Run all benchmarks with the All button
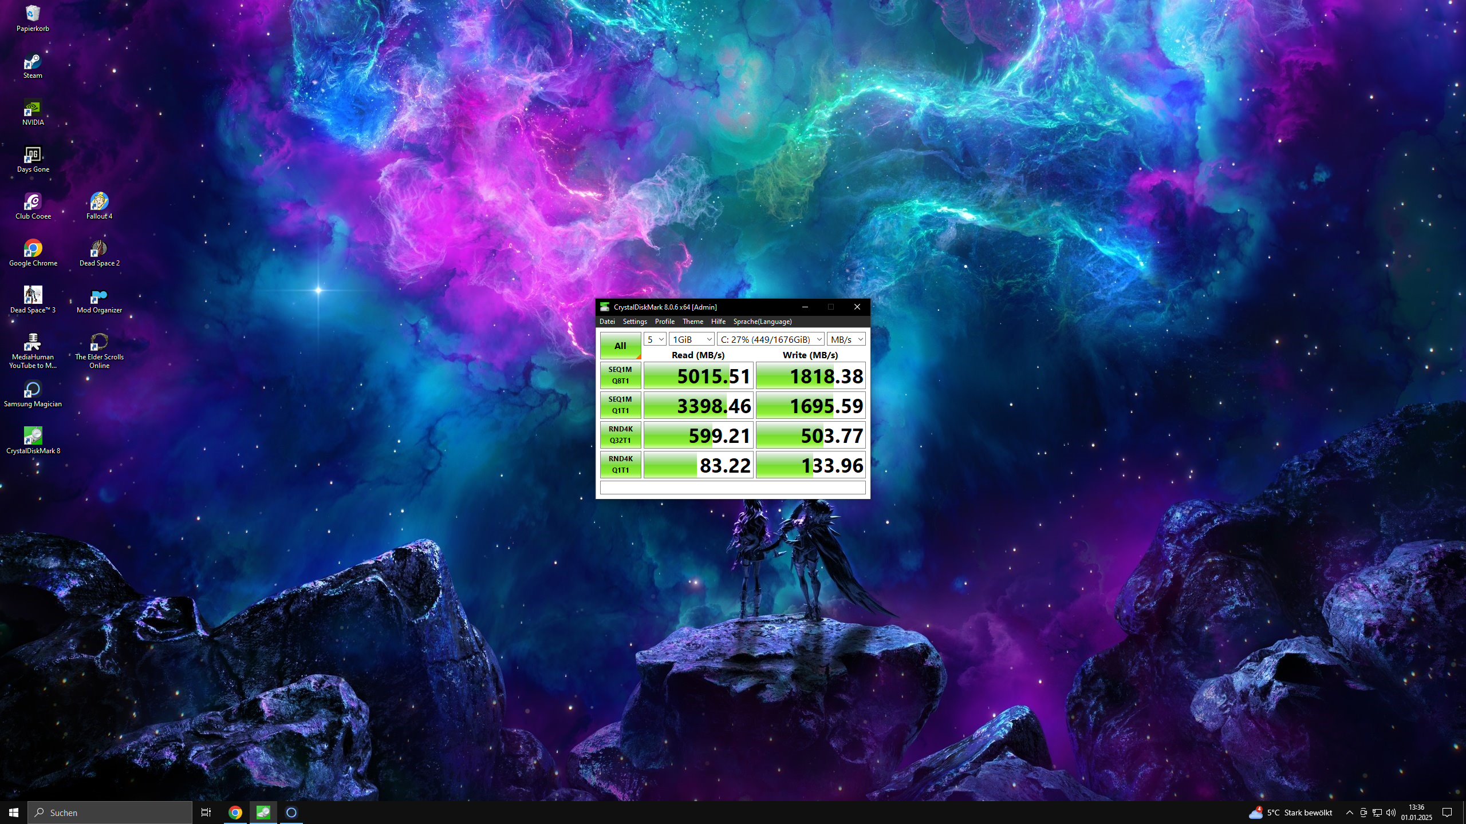The image size is (1466, 824). pos(620,346)
